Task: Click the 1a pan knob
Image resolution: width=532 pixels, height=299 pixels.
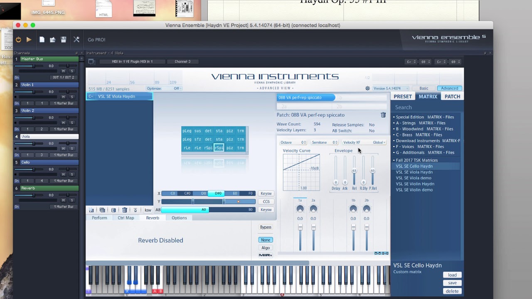Action: coord(300,209)
